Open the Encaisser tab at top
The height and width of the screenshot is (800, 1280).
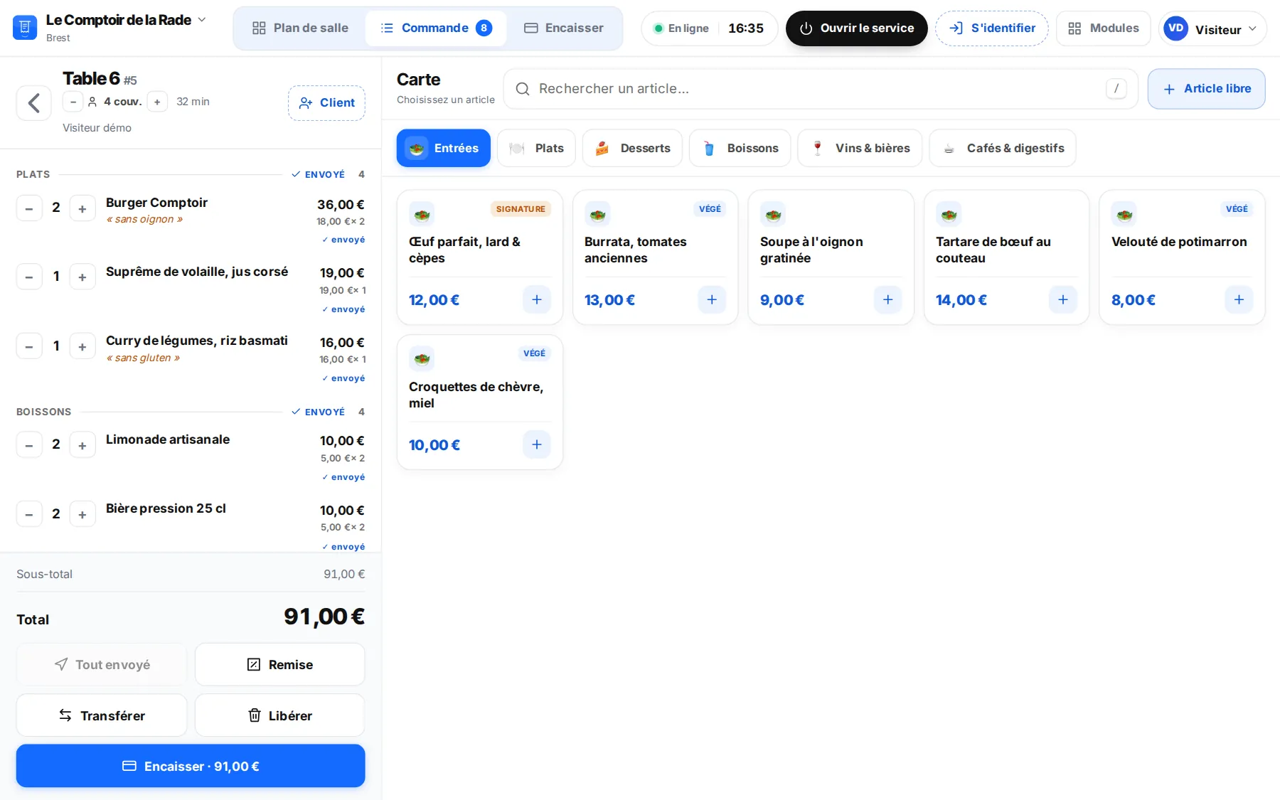564,28
